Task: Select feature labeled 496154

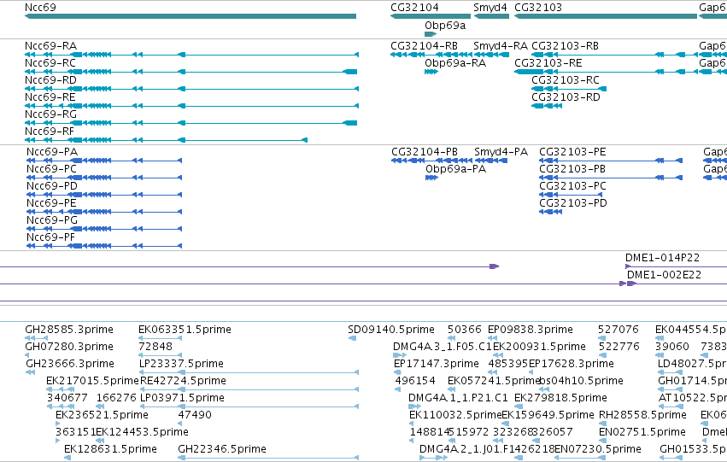Action: [415, 381]
